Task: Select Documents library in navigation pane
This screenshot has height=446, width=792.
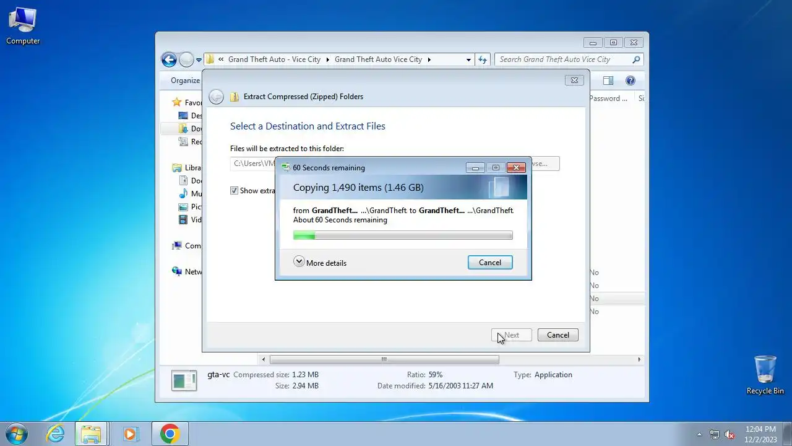Action: 191,180
